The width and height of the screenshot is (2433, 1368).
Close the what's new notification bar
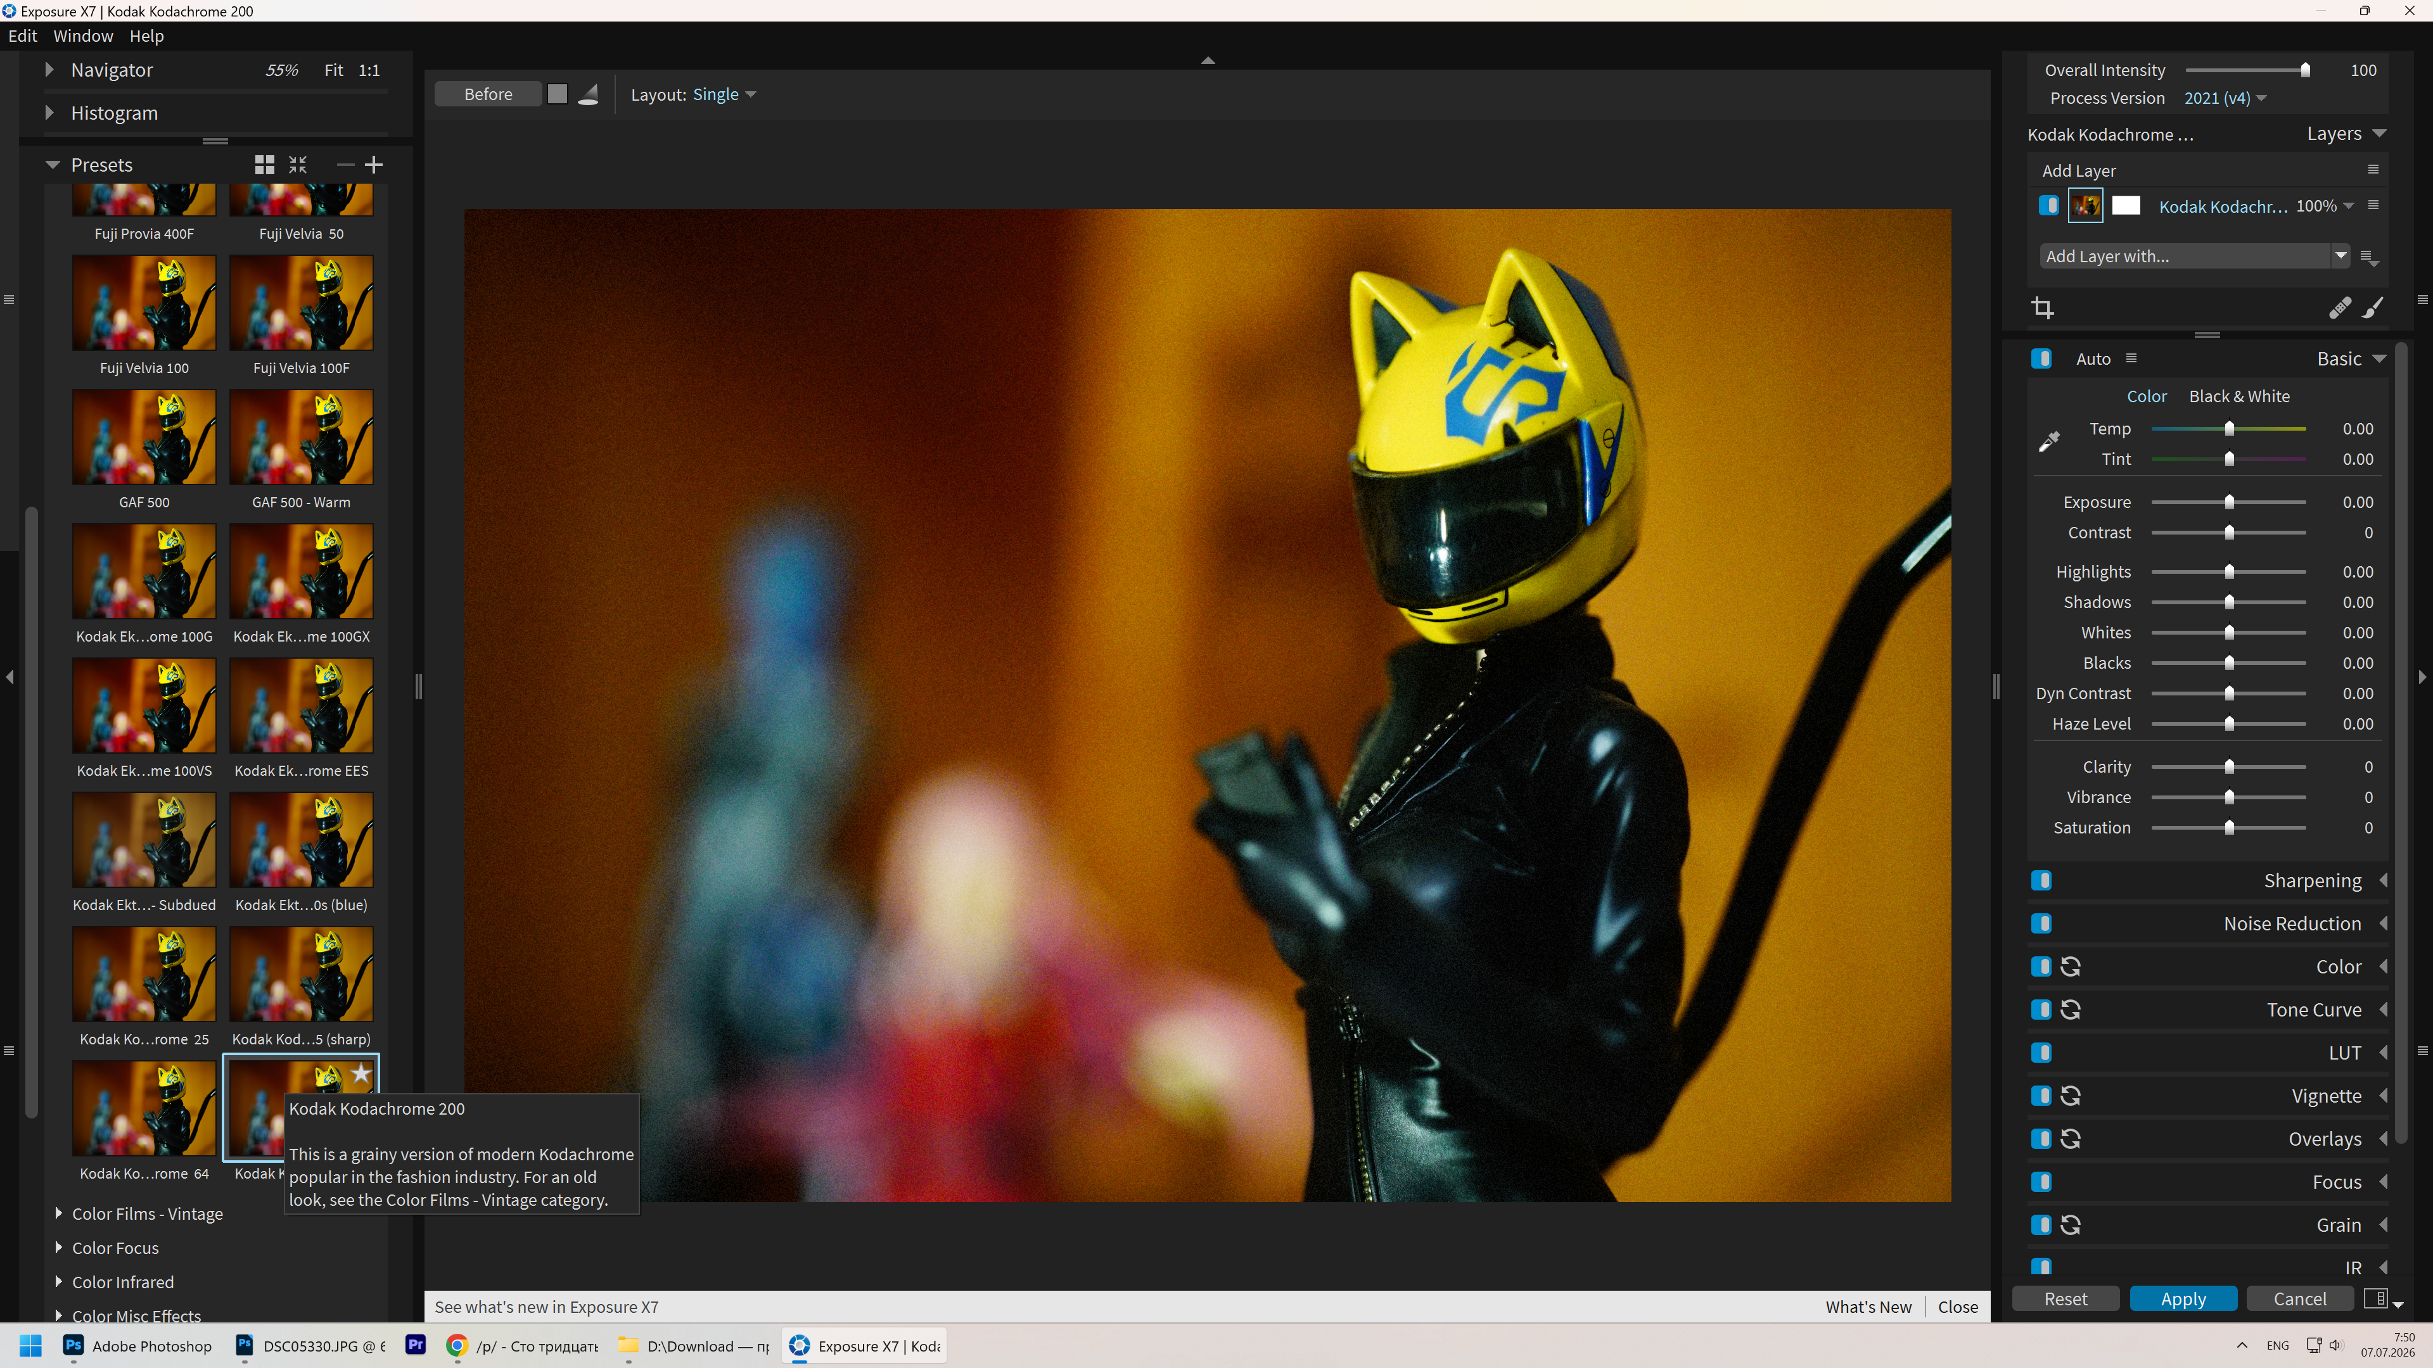(x=1958, y=1308)
